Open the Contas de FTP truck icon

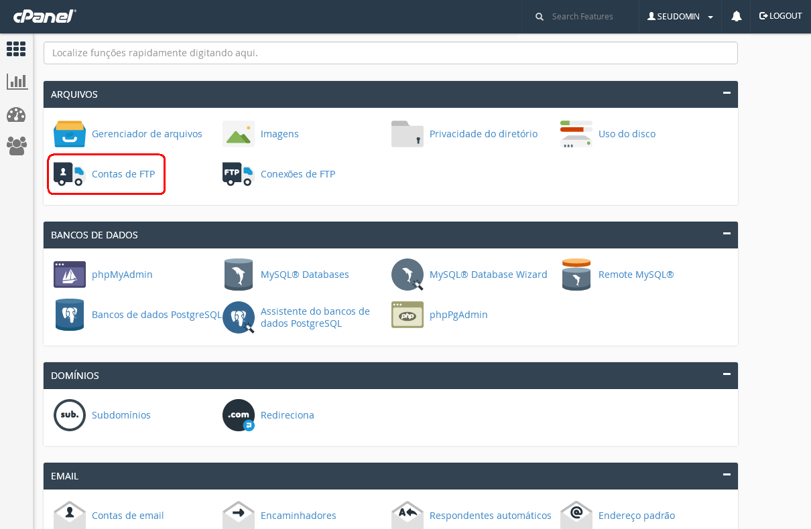coord(70,174)
